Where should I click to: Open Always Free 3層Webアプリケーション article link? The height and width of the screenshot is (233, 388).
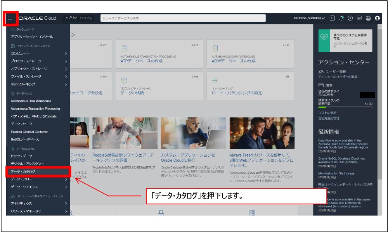pyautogui.click(x=261, y=160)
